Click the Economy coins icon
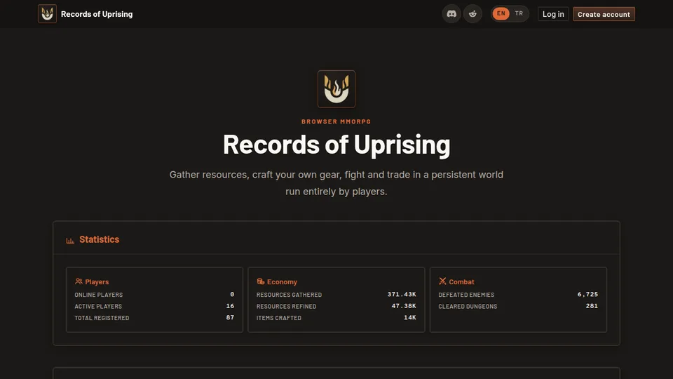This screenshot has width=673, height=379. click(x=261, y=281)
